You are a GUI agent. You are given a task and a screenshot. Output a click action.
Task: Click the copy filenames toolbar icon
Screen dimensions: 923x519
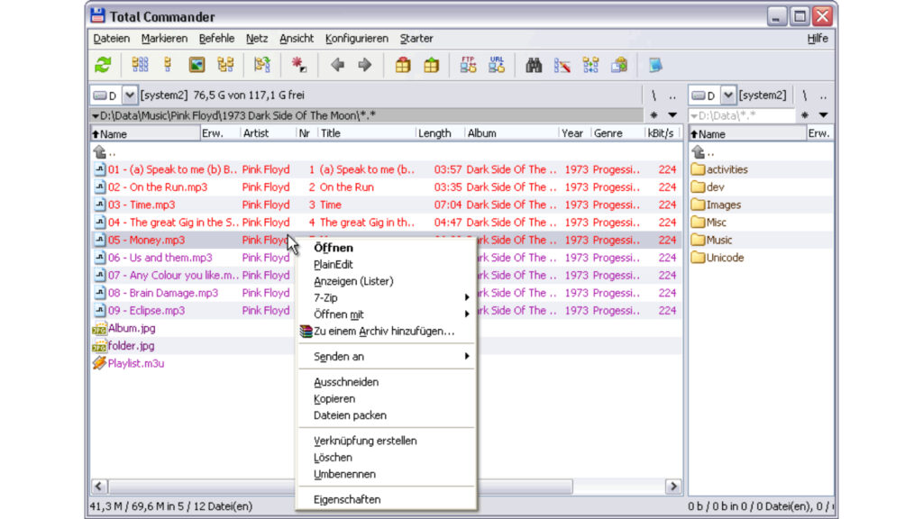click(619, 65)
